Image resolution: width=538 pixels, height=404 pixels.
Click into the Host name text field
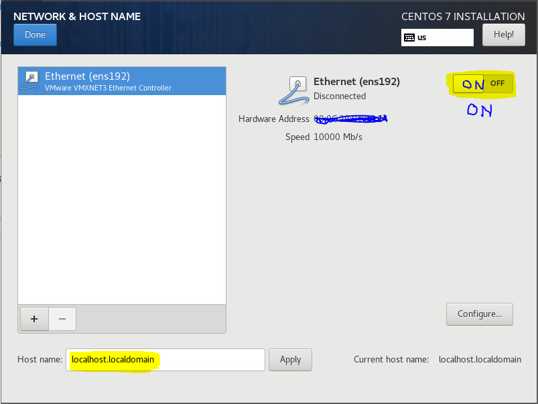(x=201, y=360)
